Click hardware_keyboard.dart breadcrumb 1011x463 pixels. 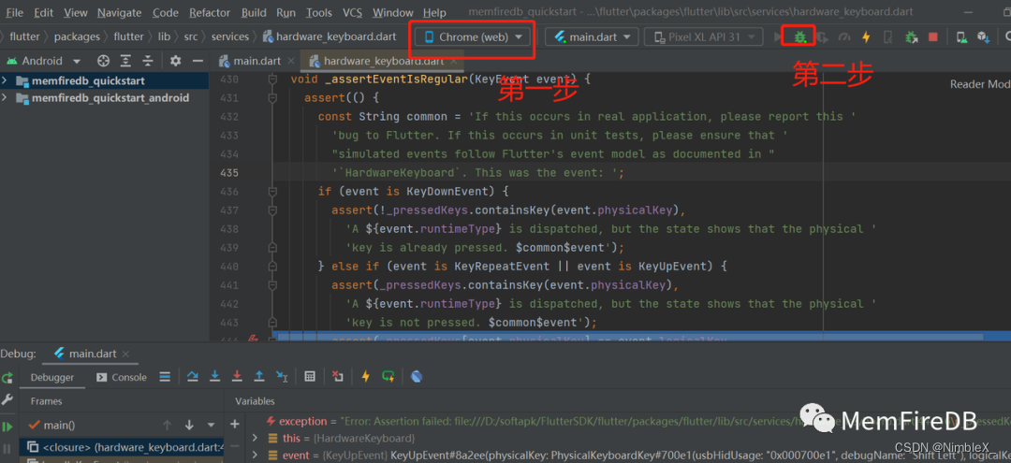point(330,36)
